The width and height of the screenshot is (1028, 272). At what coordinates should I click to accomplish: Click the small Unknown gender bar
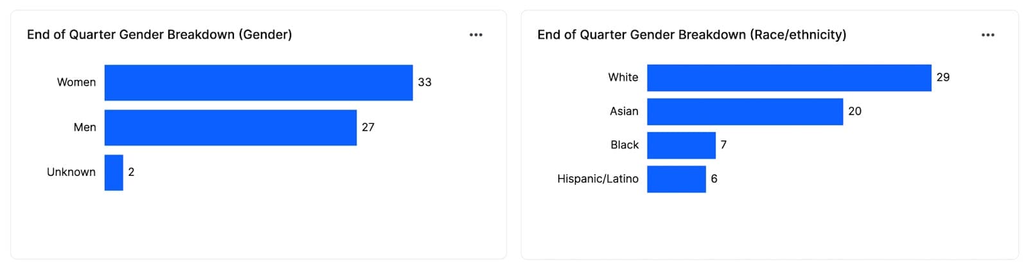point(114,173)
